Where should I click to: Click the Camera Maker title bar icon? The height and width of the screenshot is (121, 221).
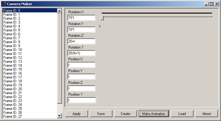4,4
